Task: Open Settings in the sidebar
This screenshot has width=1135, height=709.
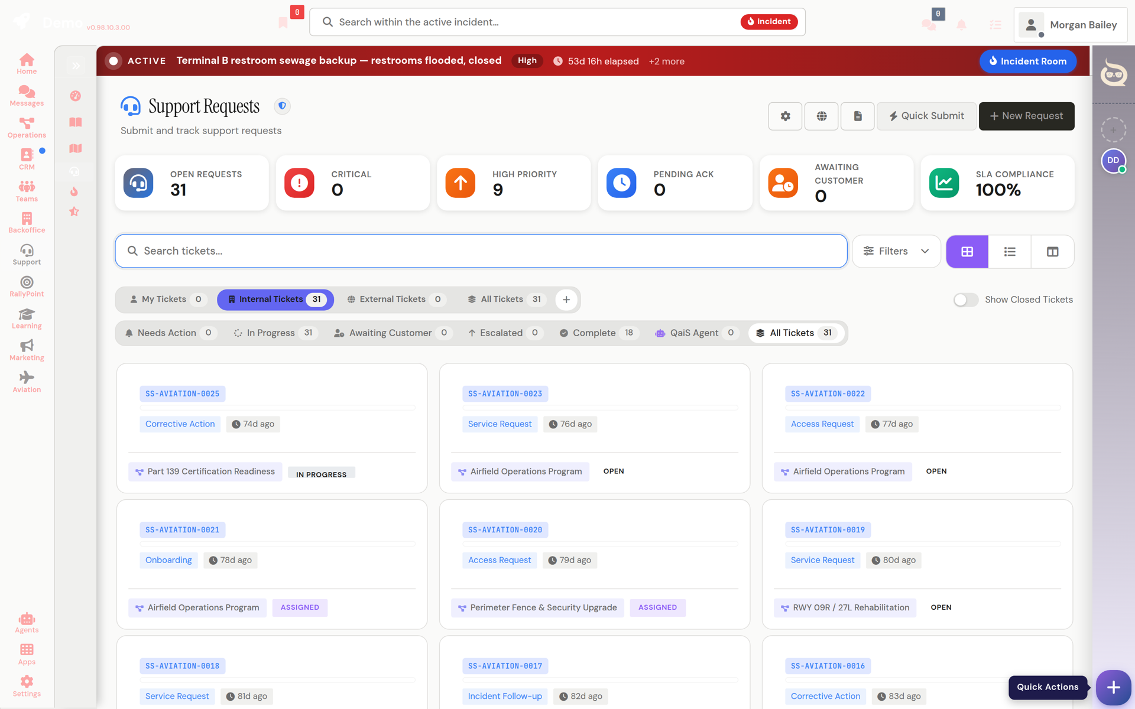Action: [27, 687]
